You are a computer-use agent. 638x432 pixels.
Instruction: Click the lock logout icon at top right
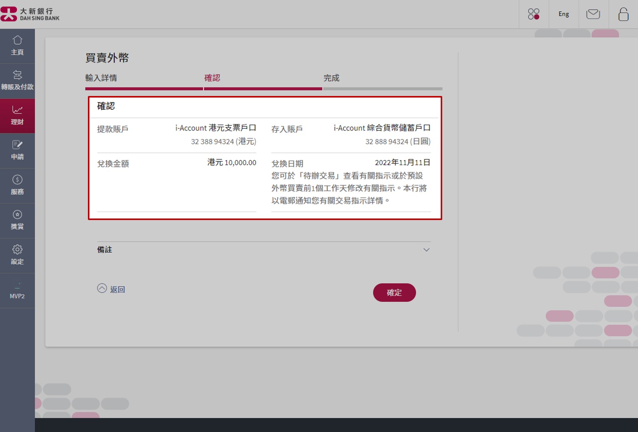click(x=623, y=14)
